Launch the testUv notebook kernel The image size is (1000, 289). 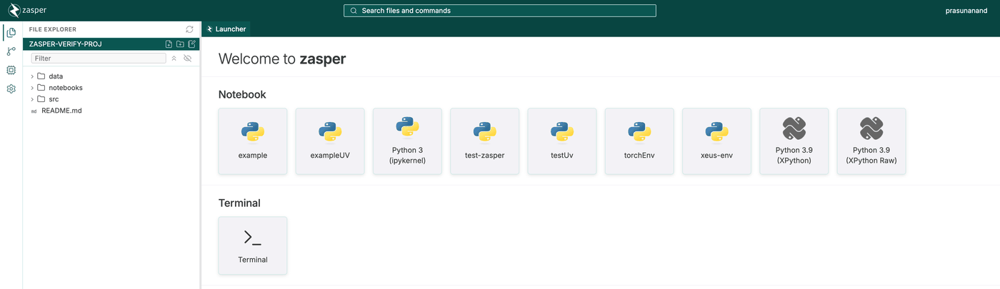click(562, 141)
